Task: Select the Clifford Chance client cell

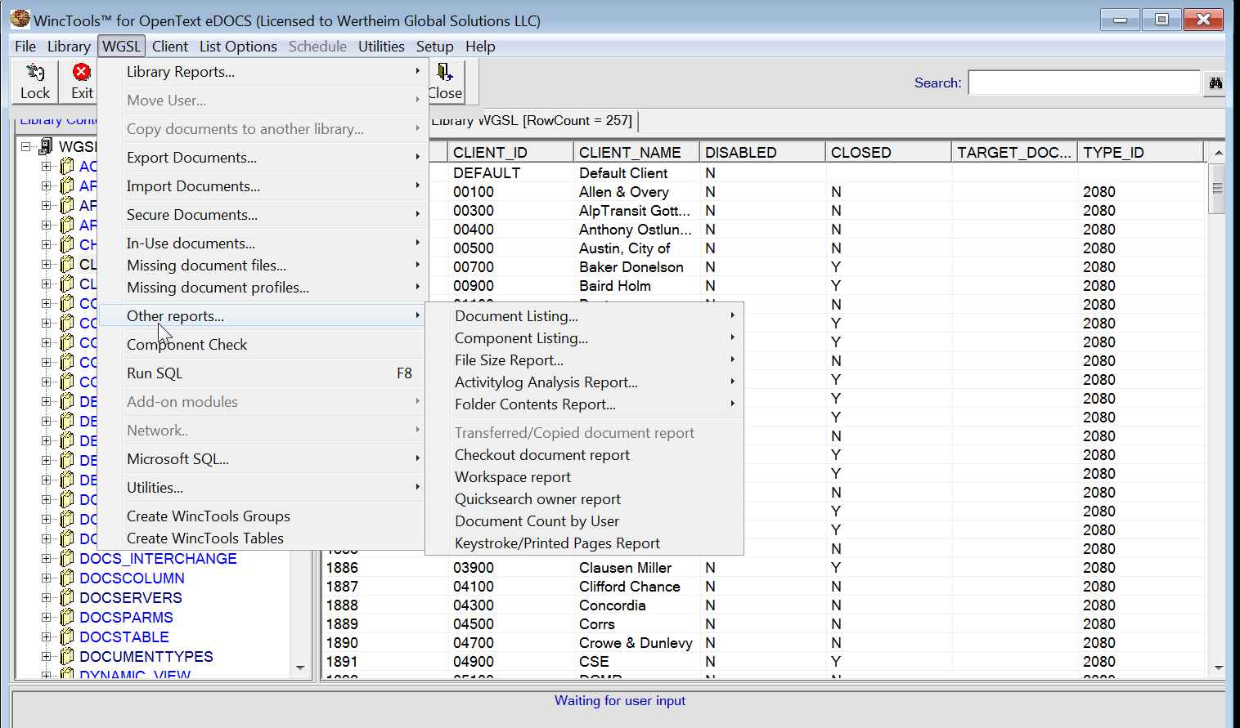Action: pyautogui.click(x=636, y=587)
